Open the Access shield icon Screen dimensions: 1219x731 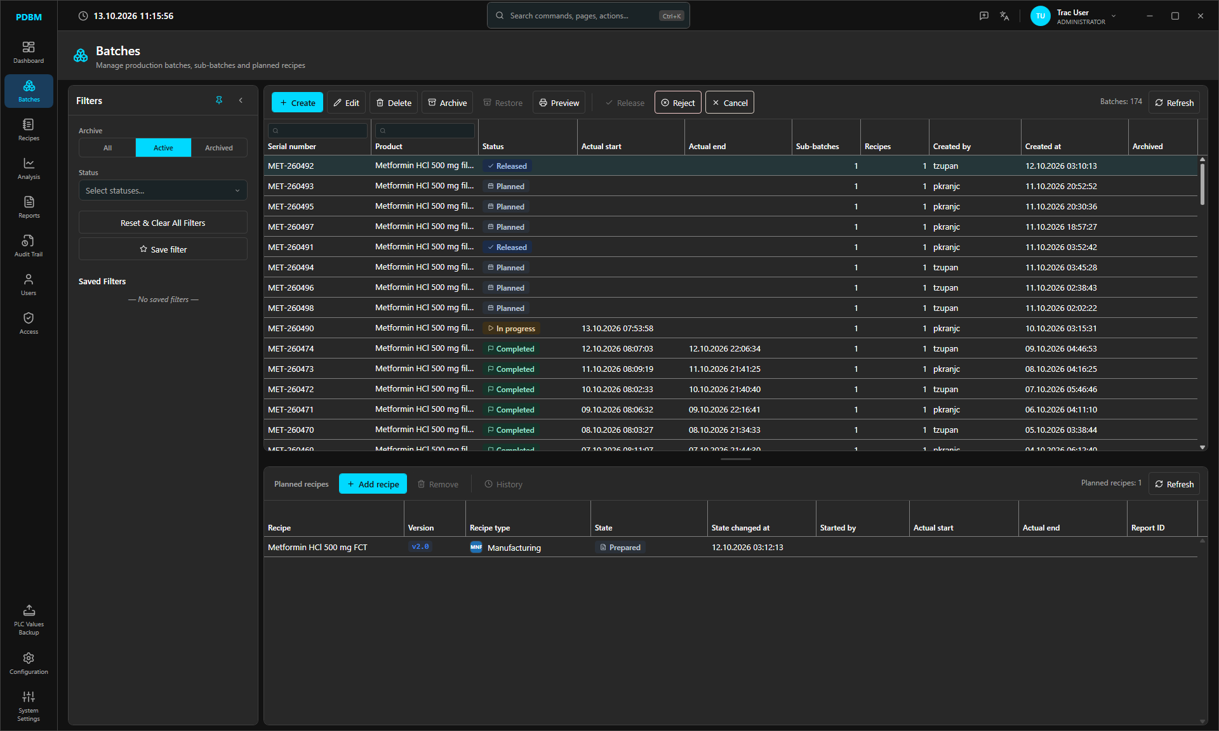coord(29,323)
